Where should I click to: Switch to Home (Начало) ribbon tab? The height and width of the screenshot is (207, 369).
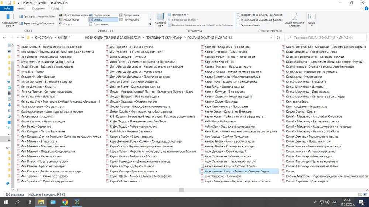coord(21,8)
